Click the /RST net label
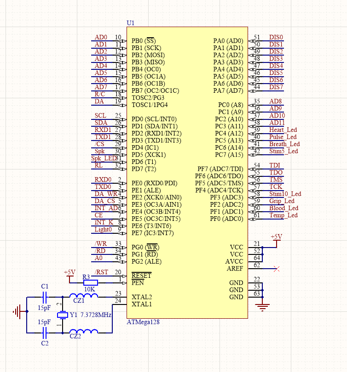 click(x=101, y=272)
